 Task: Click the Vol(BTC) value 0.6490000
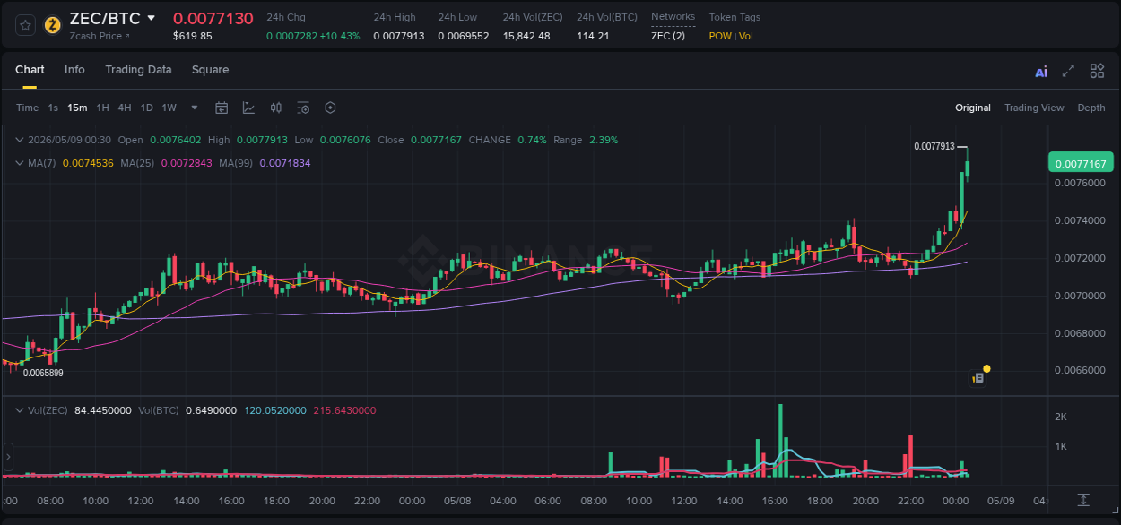click(x=212, y=410)
